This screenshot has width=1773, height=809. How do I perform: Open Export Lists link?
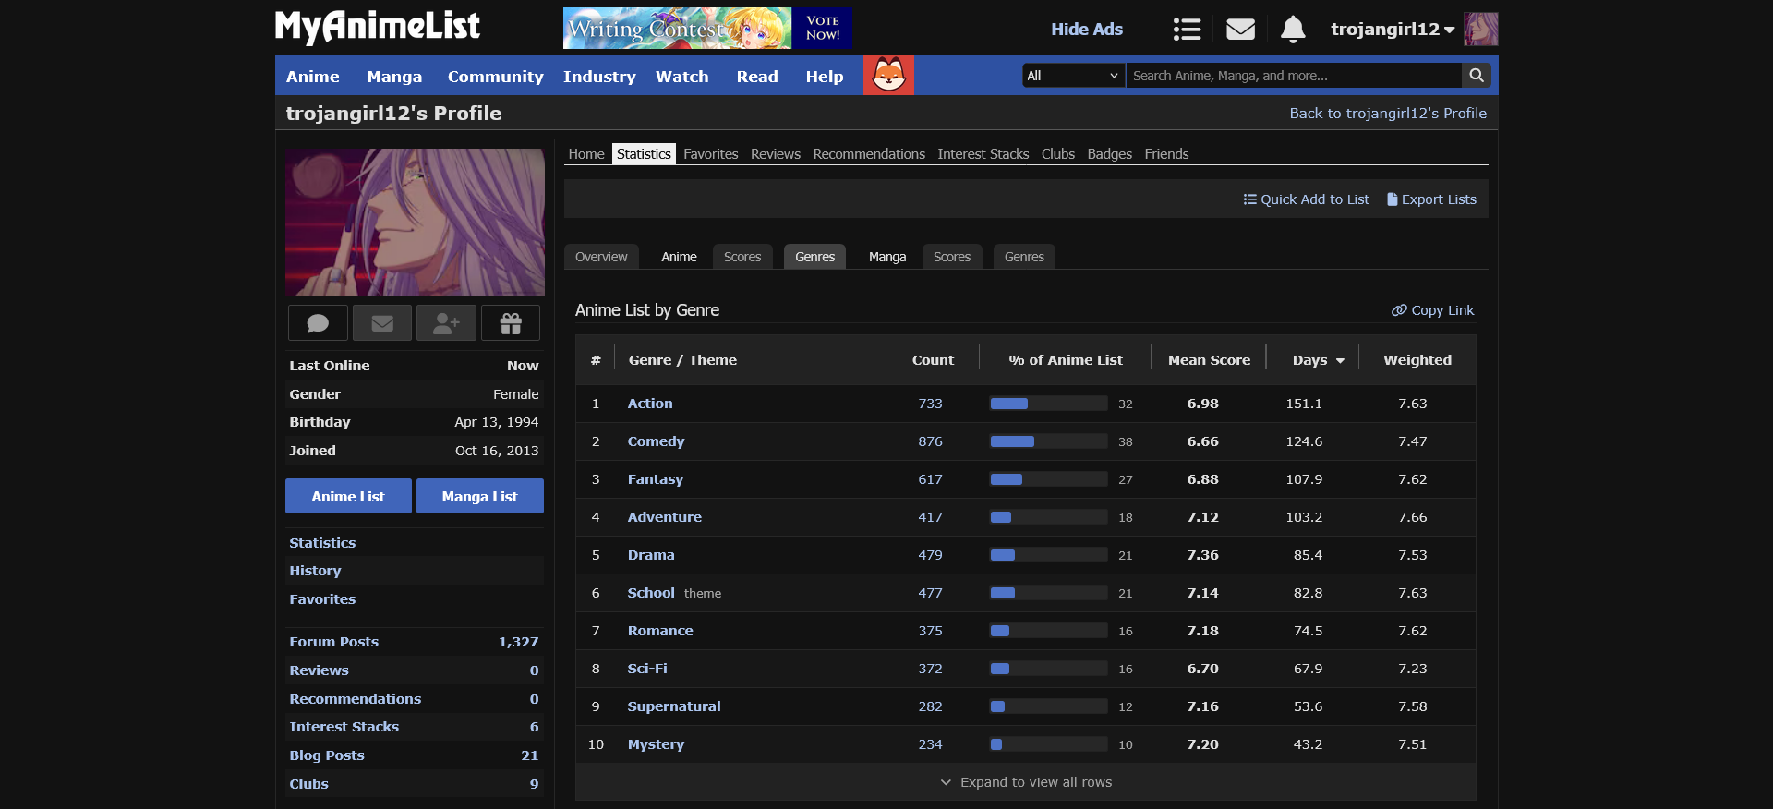tap(1431, 199)
